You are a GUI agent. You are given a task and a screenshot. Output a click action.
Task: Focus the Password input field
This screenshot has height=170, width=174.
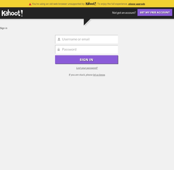pyautogui.click(x=88, y=50)
